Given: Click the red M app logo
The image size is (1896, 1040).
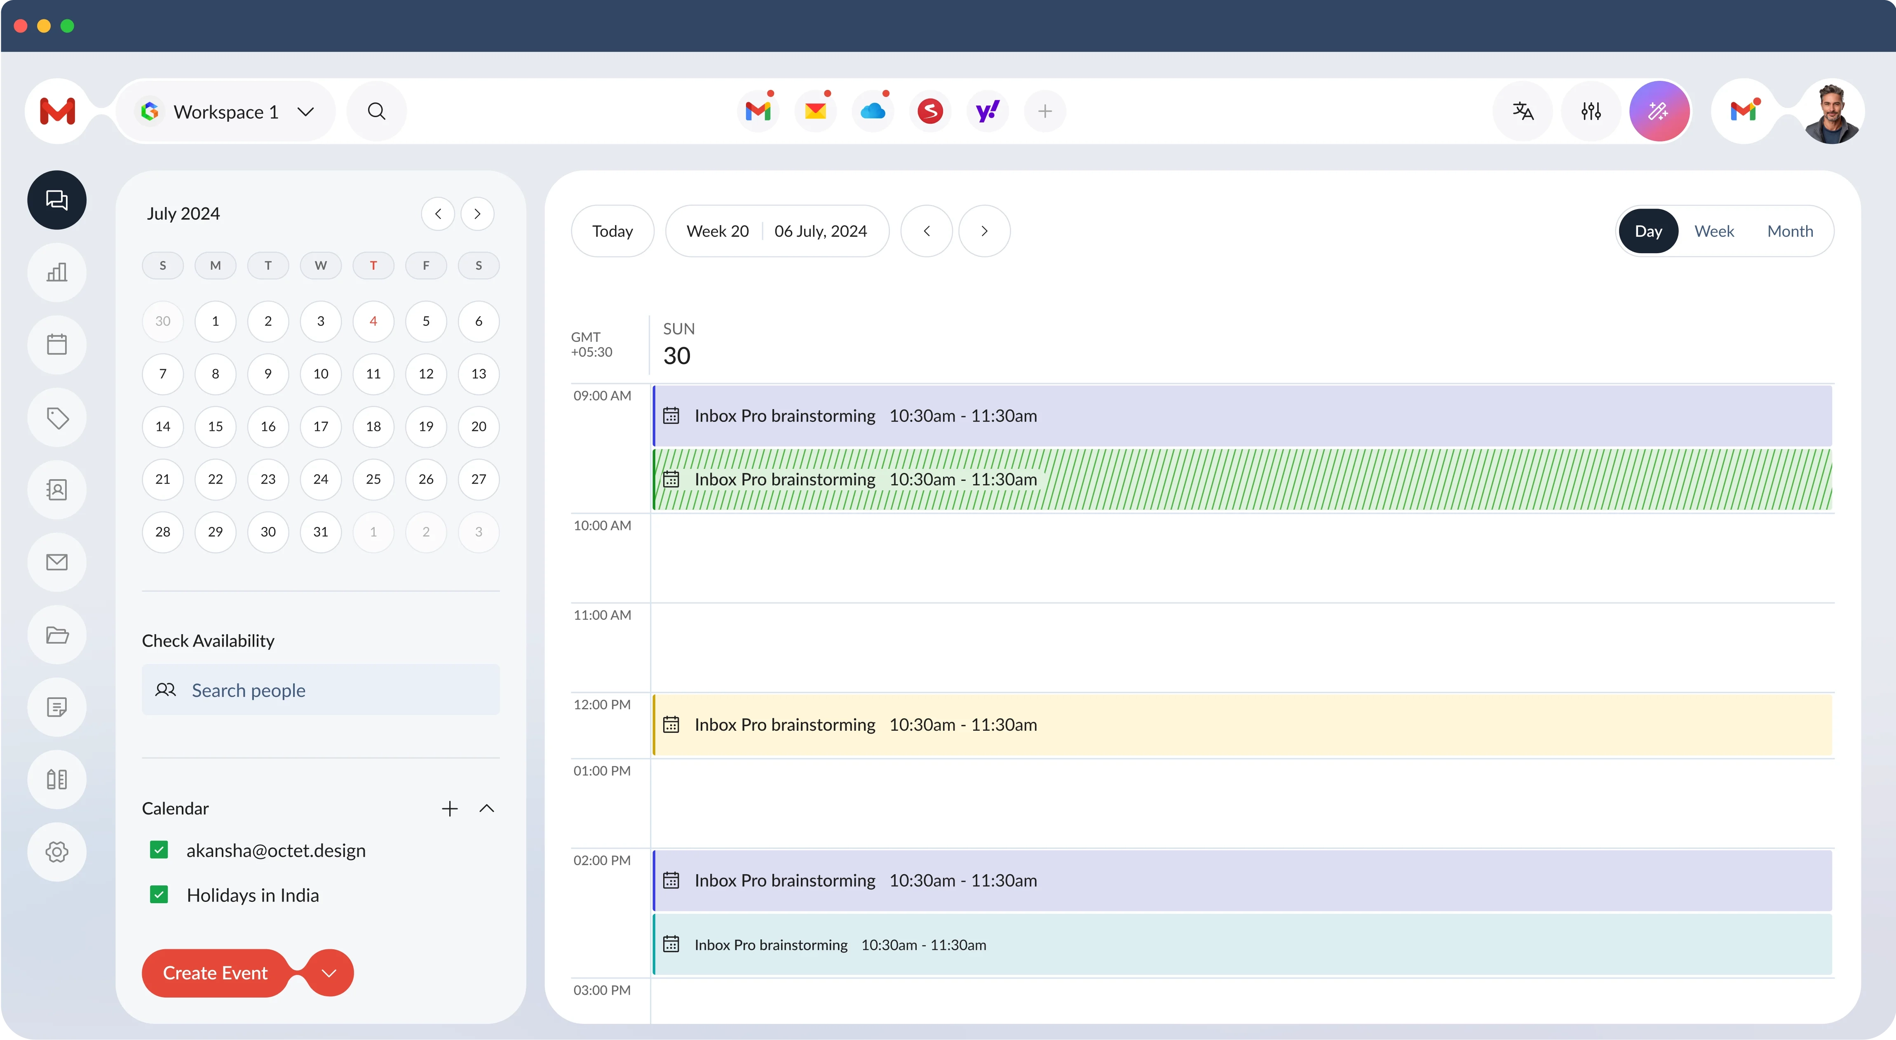Looking at the screenshot, I should click(57, 111).
